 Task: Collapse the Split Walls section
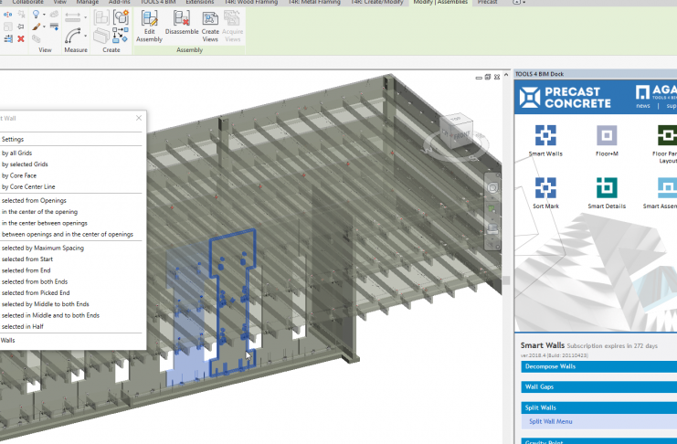click(x=598, y=407)
